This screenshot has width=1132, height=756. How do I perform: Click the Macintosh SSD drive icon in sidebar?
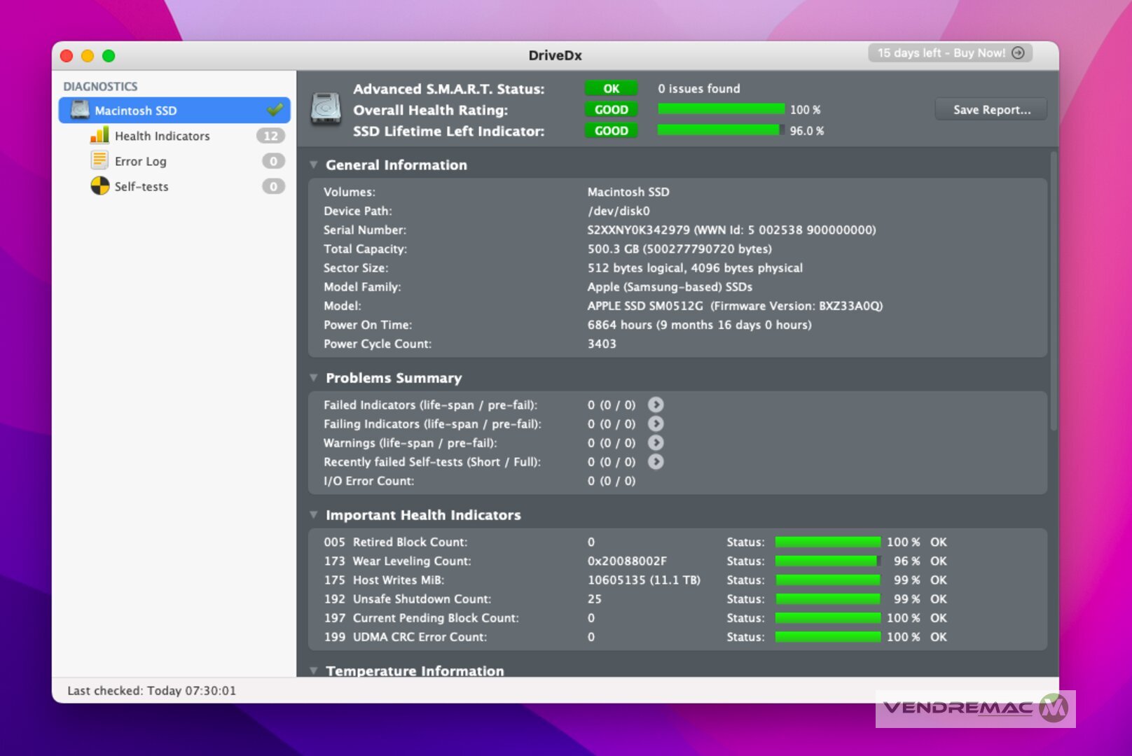click(81, 110)
